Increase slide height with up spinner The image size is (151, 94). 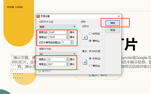click(68, 36)
